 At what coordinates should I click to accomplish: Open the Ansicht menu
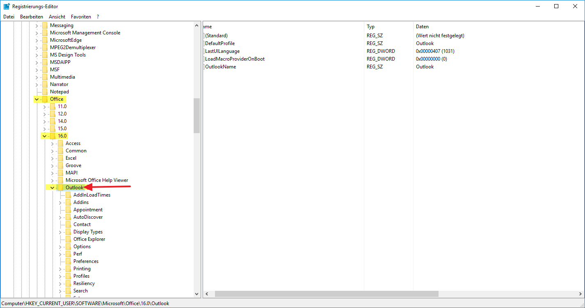57,17
